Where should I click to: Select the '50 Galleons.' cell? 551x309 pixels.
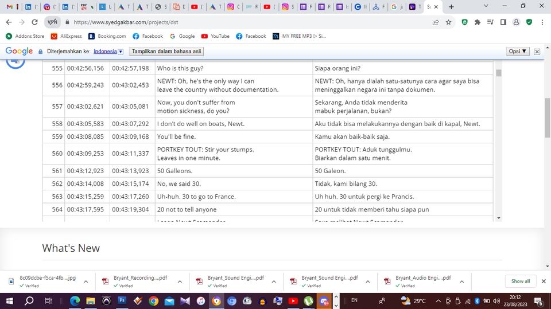point(234,171)
